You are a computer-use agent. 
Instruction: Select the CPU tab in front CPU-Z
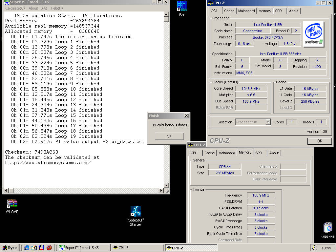(215, 10)
